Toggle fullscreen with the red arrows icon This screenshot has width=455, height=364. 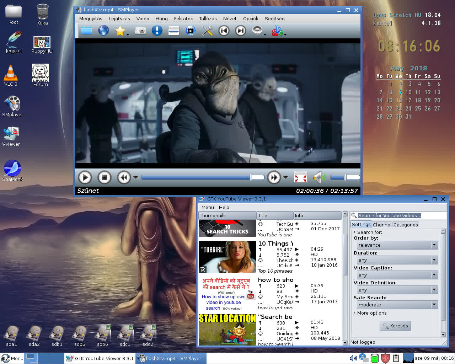point(301,177)
